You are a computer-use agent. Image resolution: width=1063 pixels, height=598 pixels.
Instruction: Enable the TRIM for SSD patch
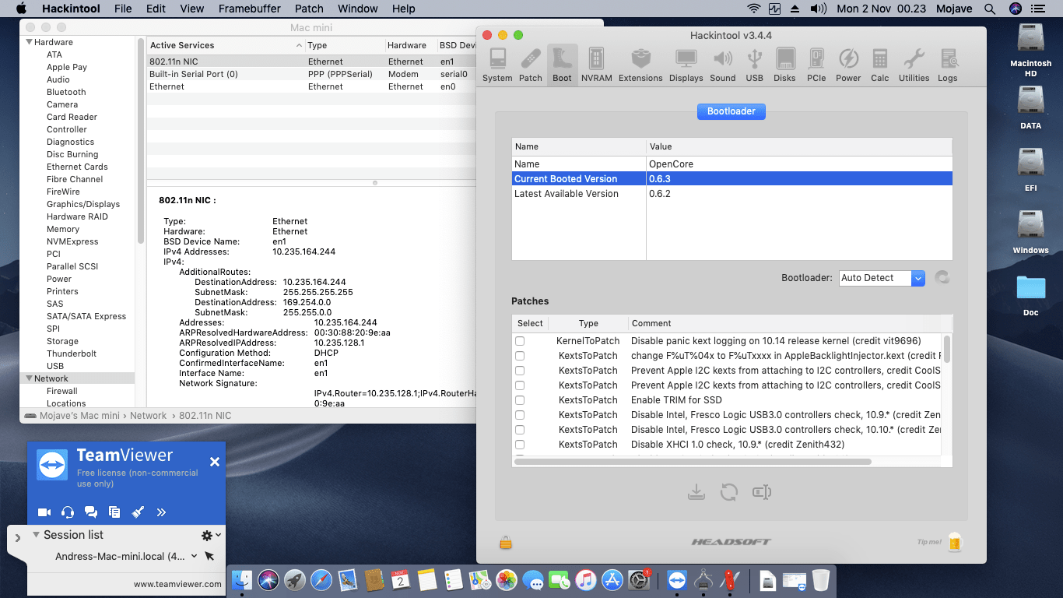tap(519, 400)
